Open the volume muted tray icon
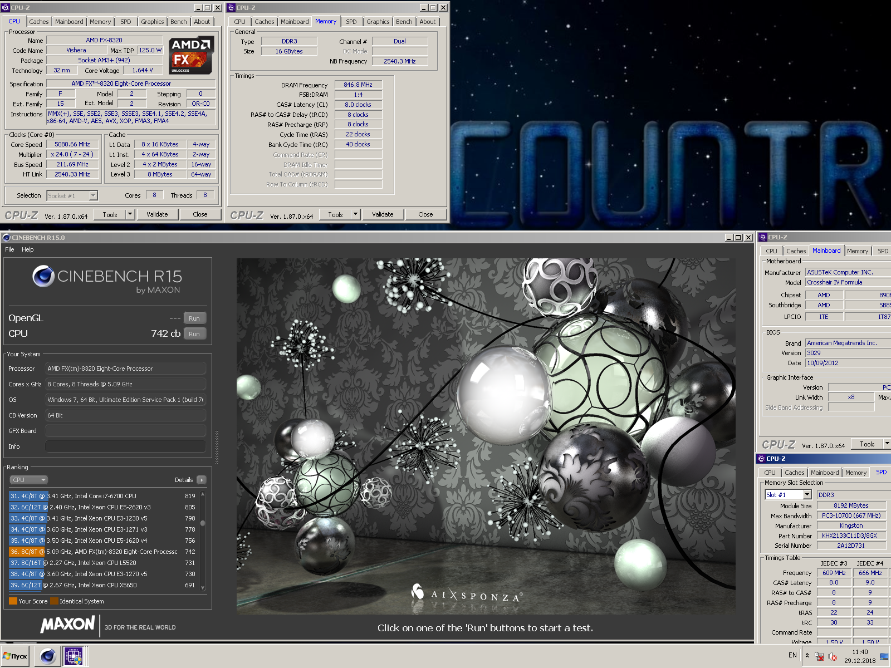 pyautogui.click(x=833, y=656)
